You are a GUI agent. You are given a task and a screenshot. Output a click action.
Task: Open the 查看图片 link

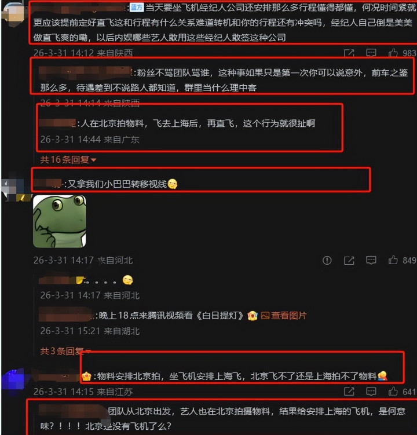click(x=284, y=316)
